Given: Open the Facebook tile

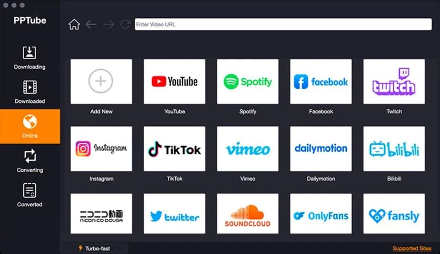Looking at the screenshot, I should [321, 82].
